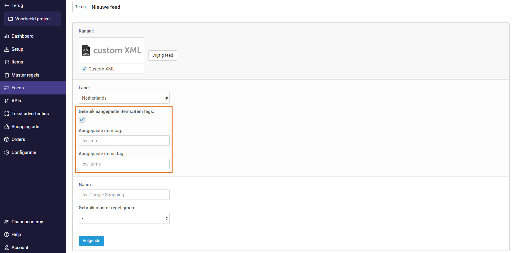Screen dimensions: 512x253
Task: Open the Land country dropdown
Action: (x=124, y=98)
